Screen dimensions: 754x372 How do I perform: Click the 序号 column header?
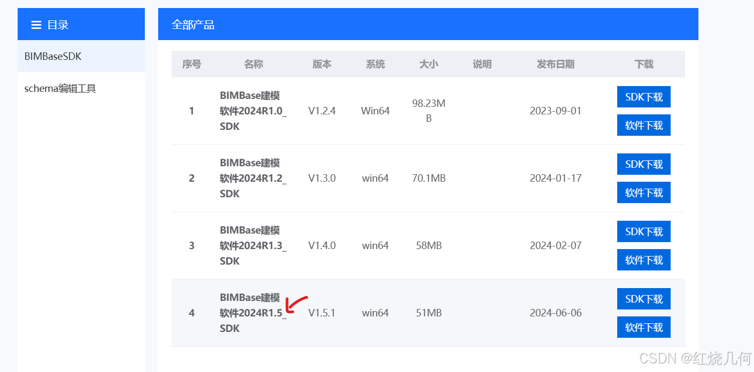tap(191, 64)
